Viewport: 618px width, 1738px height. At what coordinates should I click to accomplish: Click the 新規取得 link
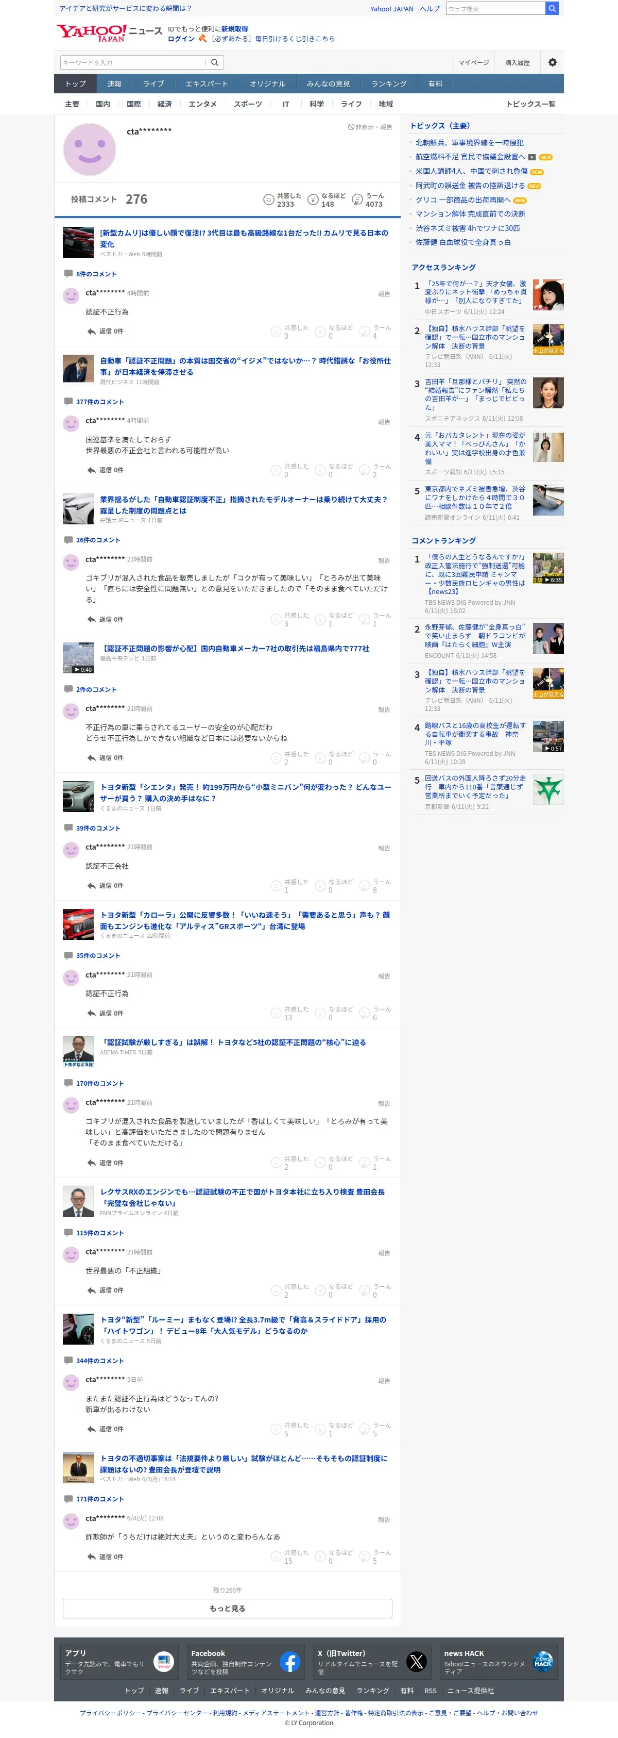pos(234,29)
